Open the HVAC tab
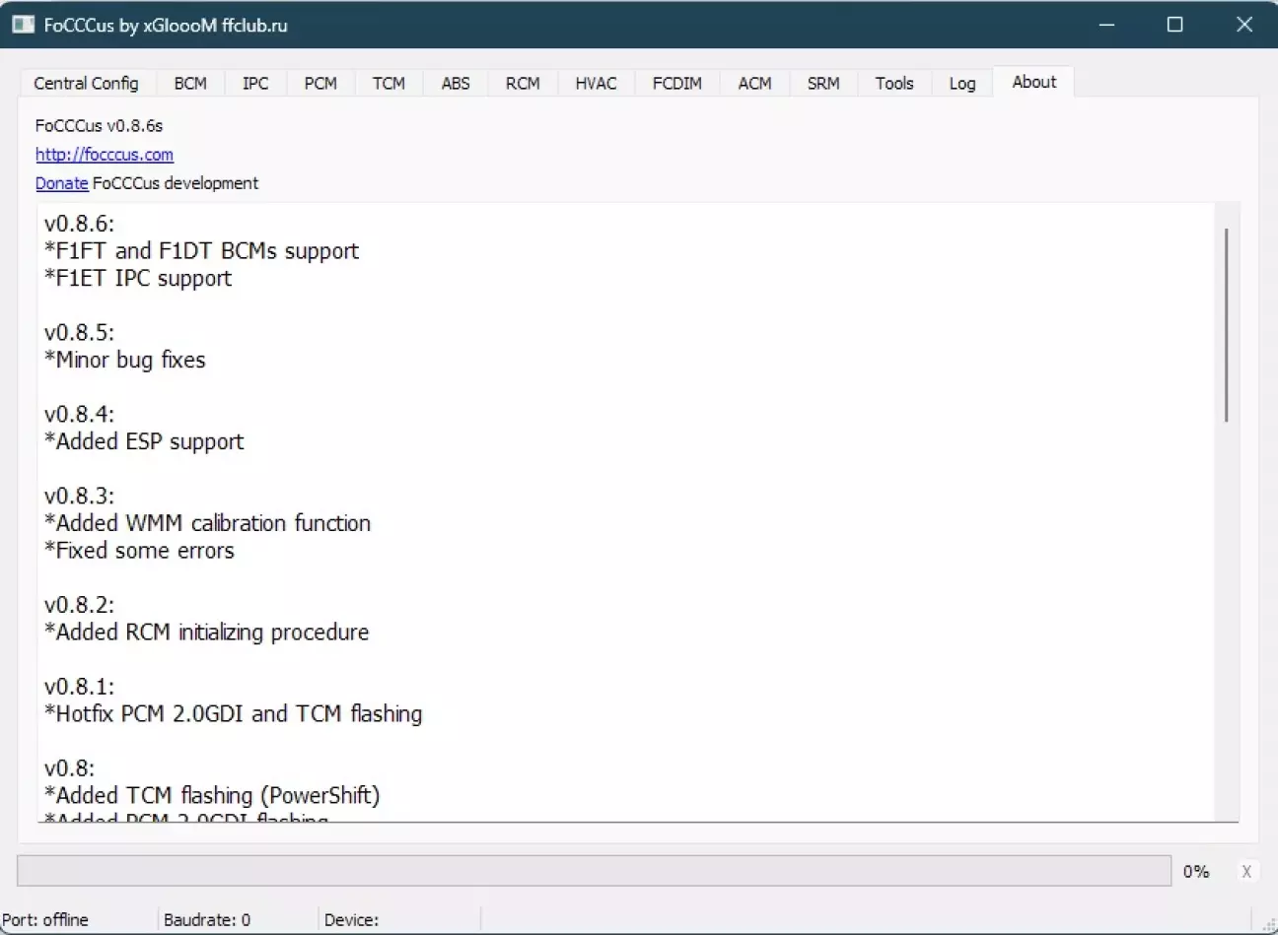Screen dimensions: 1278x935 (x=596, y=84)
